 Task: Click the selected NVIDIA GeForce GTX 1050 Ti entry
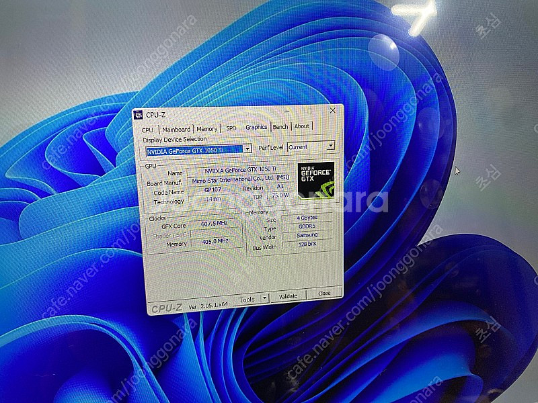coord(194,150)
